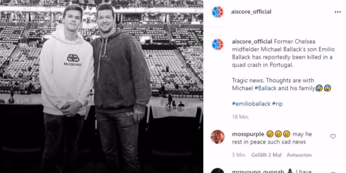The height and width of the screenshot is (173, 346).
Task: Open mosspurple username link
Action: (248, 134)
